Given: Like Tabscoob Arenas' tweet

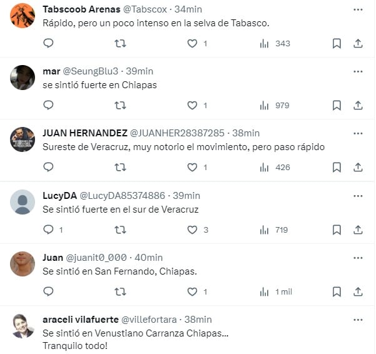Looking at the screenshot, I should coord(193,43).
